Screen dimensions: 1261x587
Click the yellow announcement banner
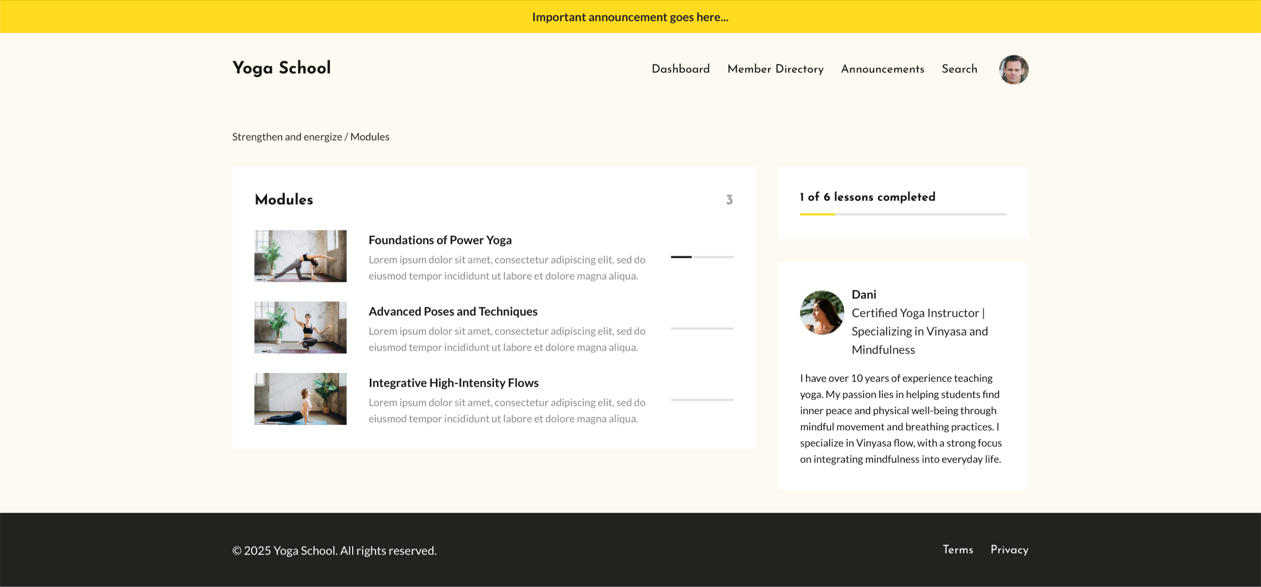(x=630, y=17)
